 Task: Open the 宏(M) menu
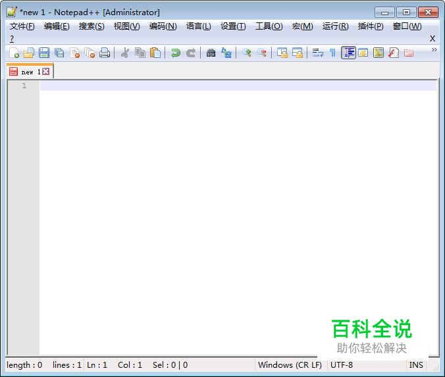click(302, 26)
